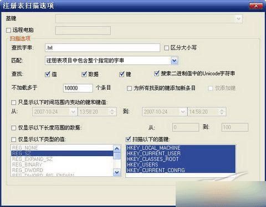Select REG_NONE in the type list
Viewport: 266px width, 207px height.
click(x=62, y=148)
